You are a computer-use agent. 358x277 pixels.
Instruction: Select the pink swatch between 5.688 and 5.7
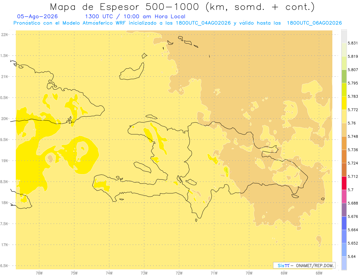344,196
